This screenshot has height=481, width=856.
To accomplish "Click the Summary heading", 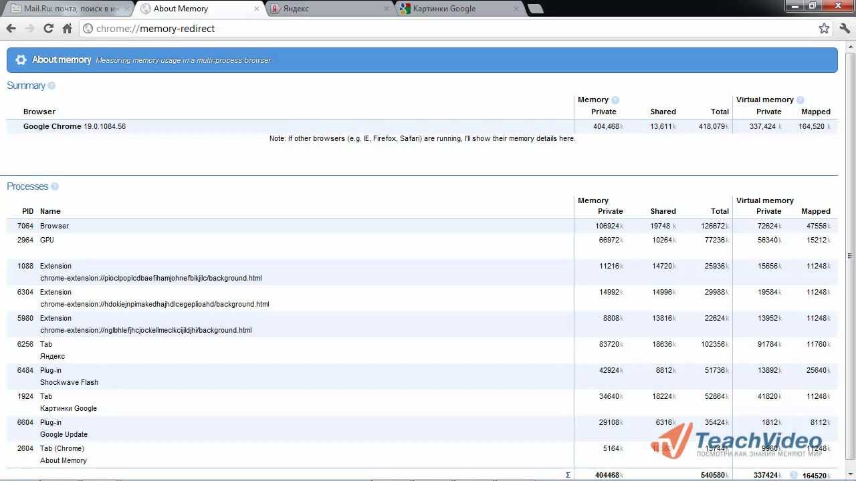I will pyautogui.click(x=26, y=86).
